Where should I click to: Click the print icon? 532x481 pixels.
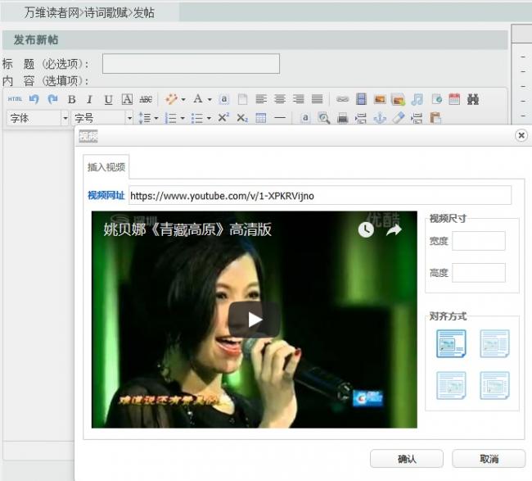point(343,119)
